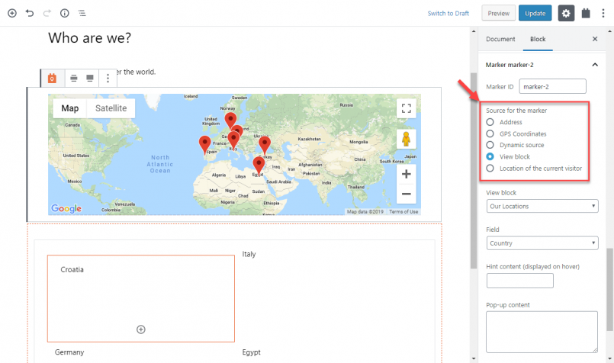Toggle the settings gear sidebar
This screenshot has height=363, width=614.
pyautogui.click(x=566, y=13)
